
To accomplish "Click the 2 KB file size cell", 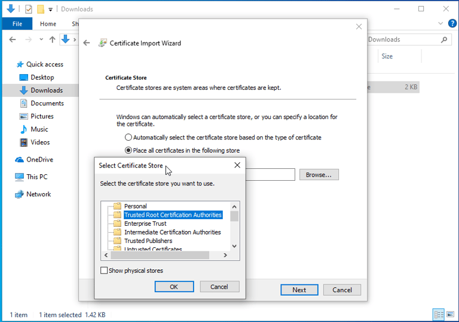I will [411, 87].
